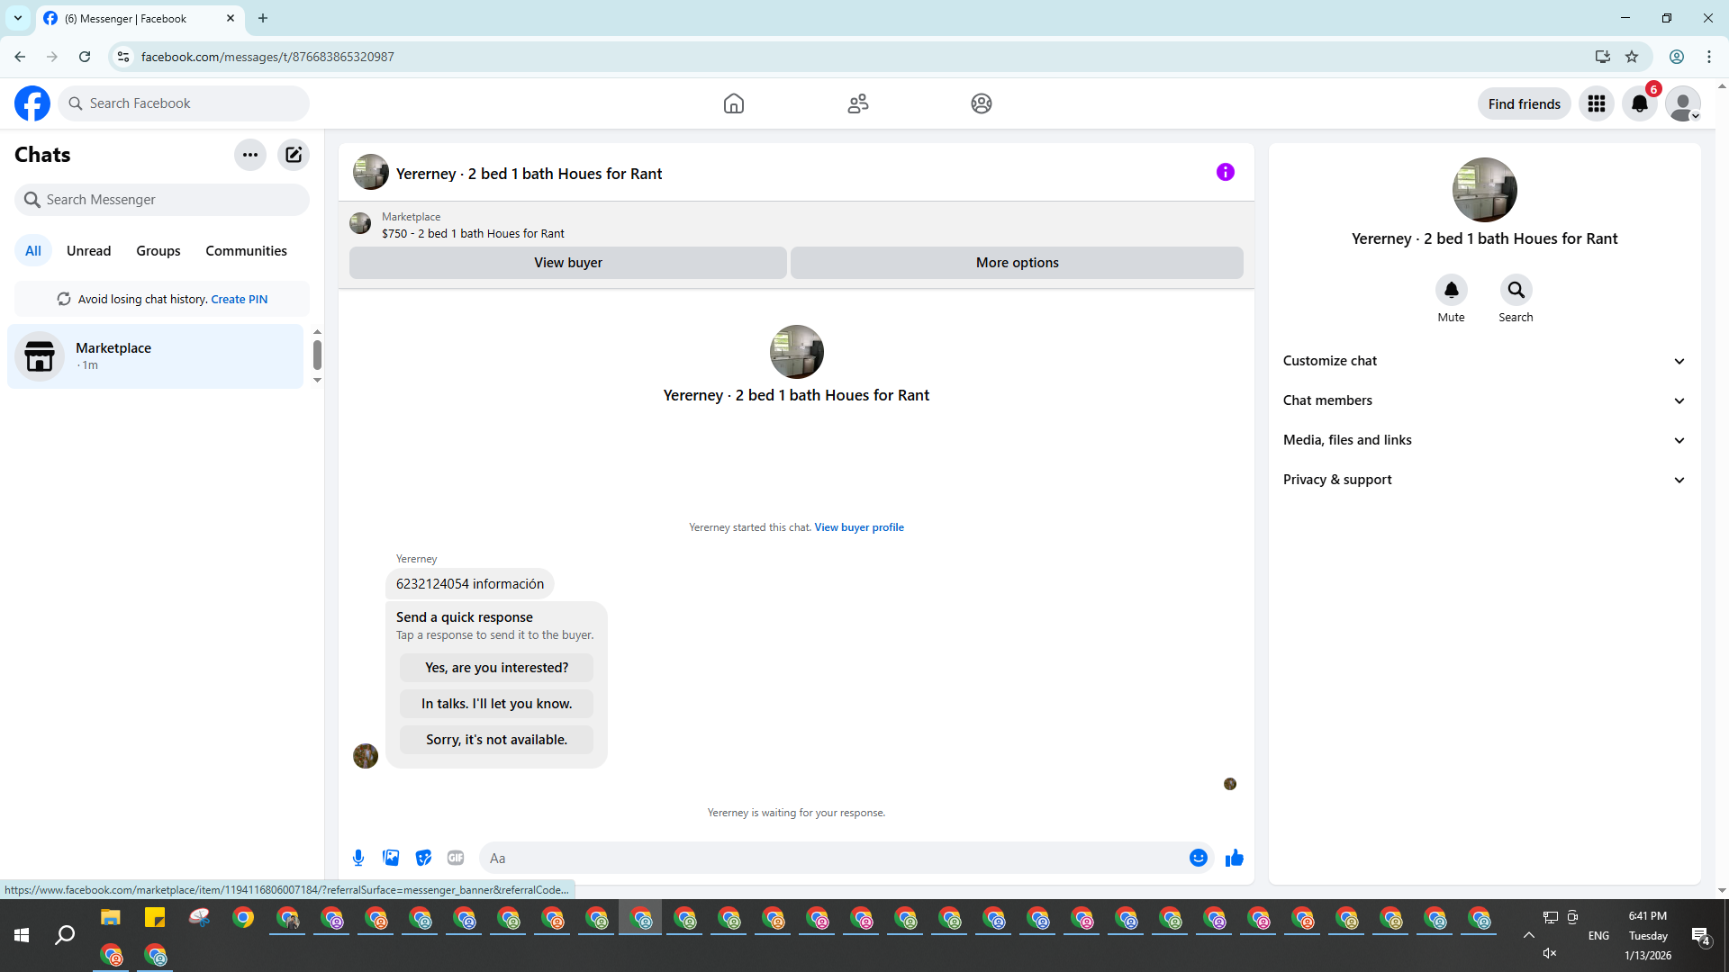Switch to the Communities tab
This screenshot has height=972, width=1729.
tap(246, 251)
